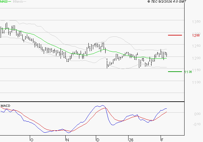Image resolution: width=203 pixels, height=142 pixels.
Task: Click the green 1136 support level label
Action: (x=188, y=72)
